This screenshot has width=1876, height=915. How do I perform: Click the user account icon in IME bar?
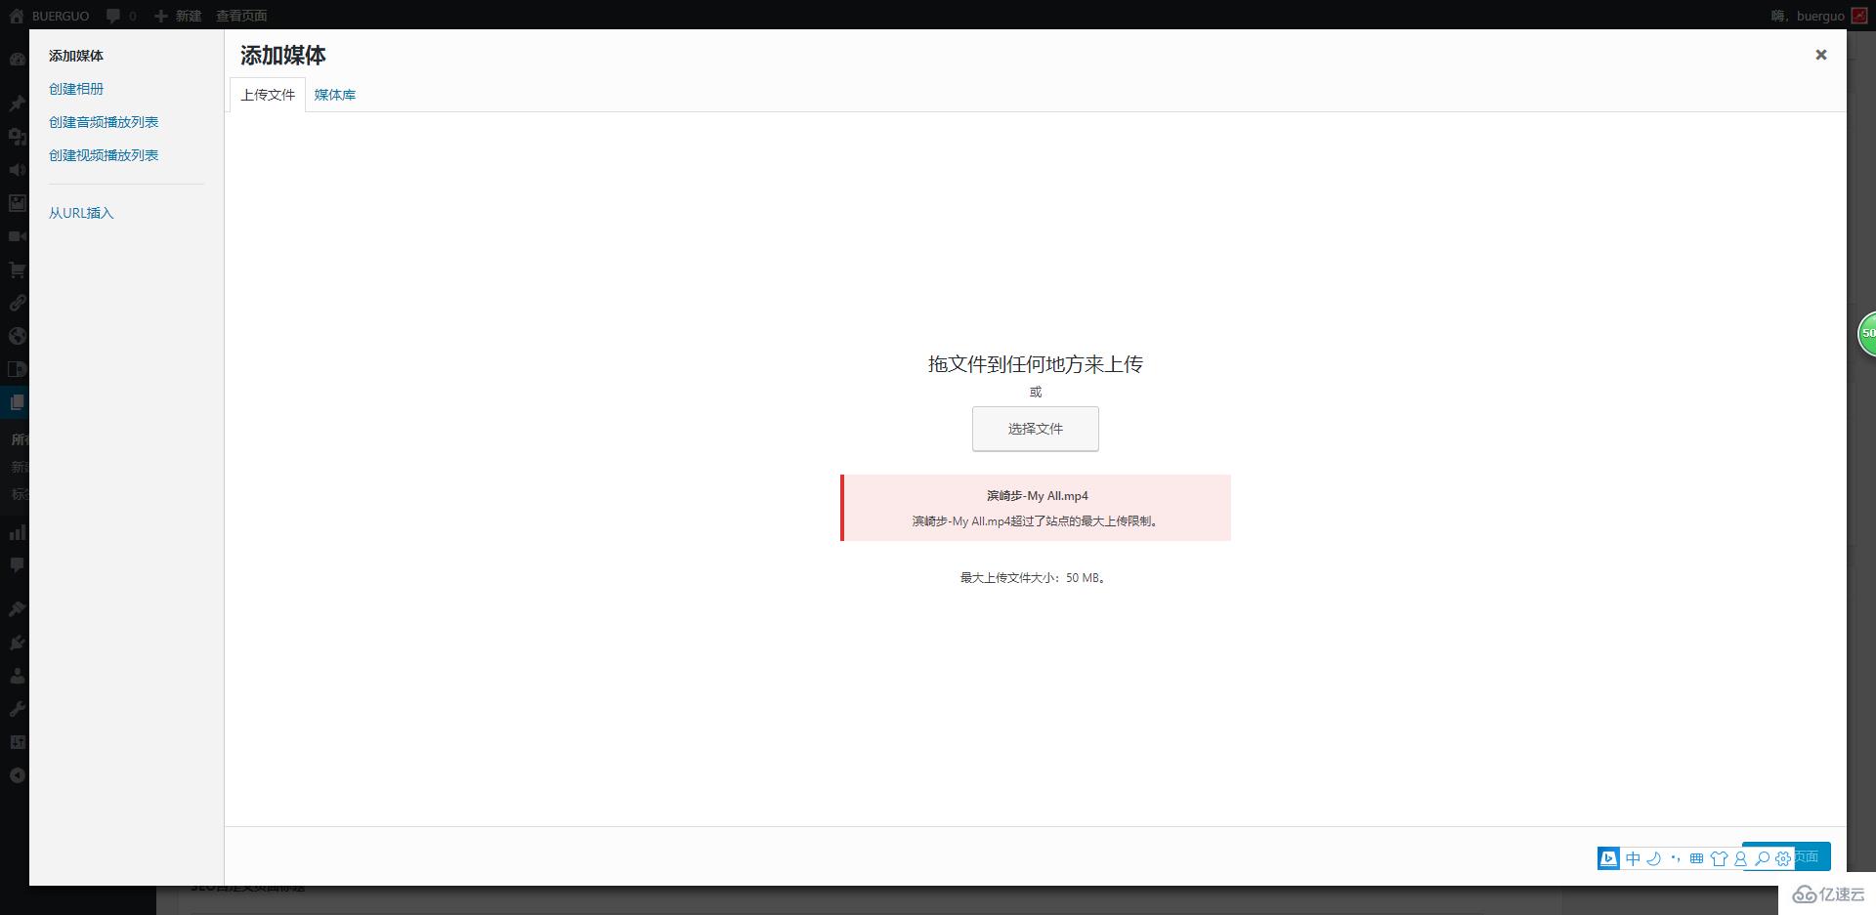click(x=1740, y=858)
